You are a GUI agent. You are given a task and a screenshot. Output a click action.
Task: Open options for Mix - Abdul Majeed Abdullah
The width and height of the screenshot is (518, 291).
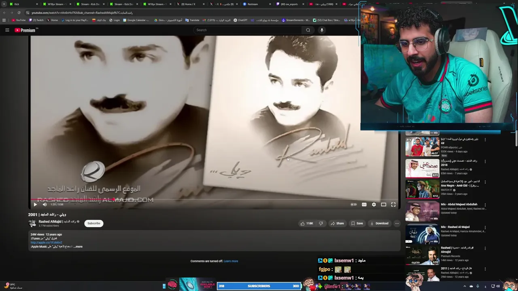tap(485, 205)
